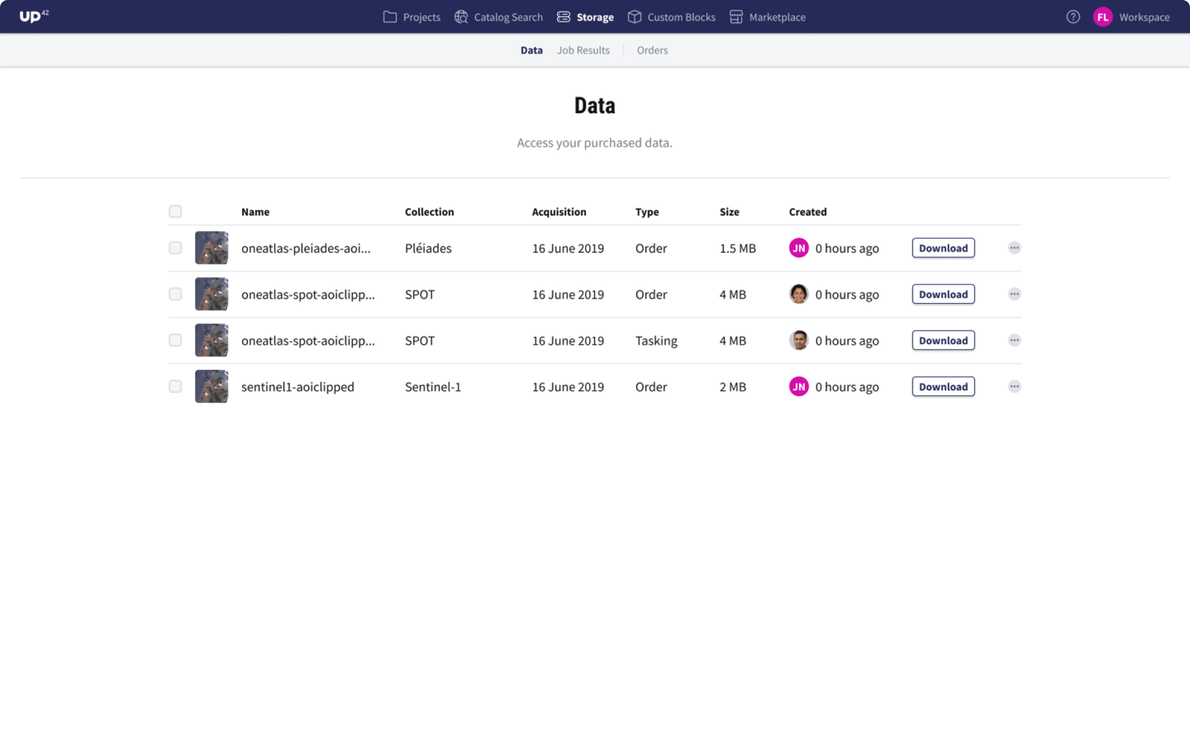Open Projects from the top navigation

[x=411, y=17]
